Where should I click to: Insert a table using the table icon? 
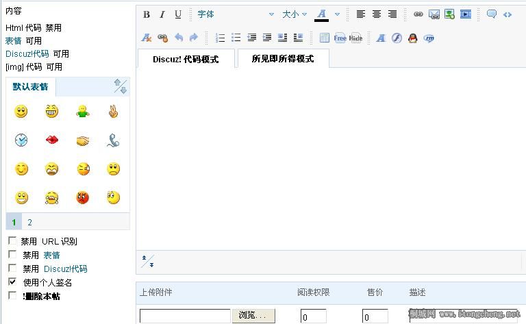[324, 38]
